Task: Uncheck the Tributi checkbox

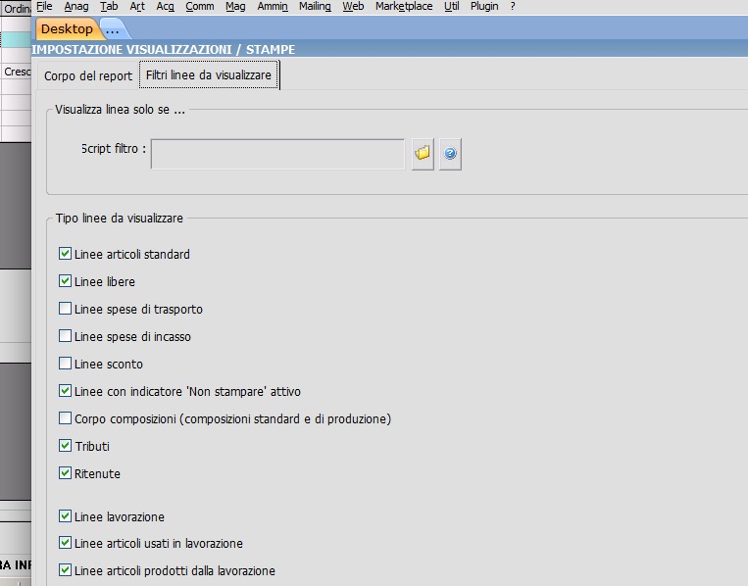Action: (x=65, y=445)
